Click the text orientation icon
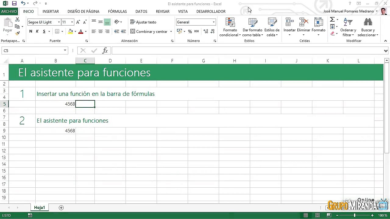This screenshot has width=390, height=219. pyautogui.click(x=117, y=22)
